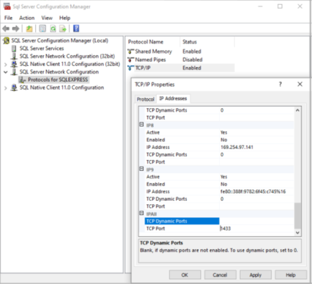Screen dimensions: 312x284
Task: Click the IP9 Active value Yes
Action: click(x=224, y=177)
